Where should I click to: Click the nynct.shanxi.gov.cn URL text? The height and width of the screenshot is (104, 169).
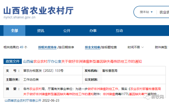[x=20, y=17]
